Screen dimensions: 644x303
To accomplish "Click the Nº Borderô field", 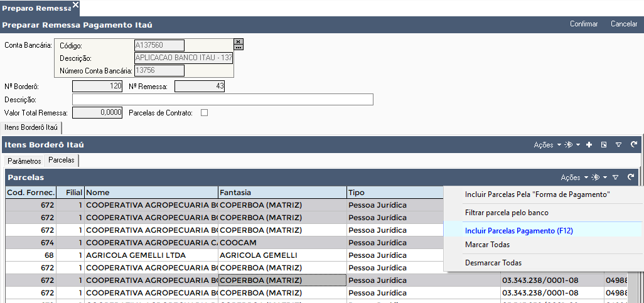I will [x=97, y=86].
